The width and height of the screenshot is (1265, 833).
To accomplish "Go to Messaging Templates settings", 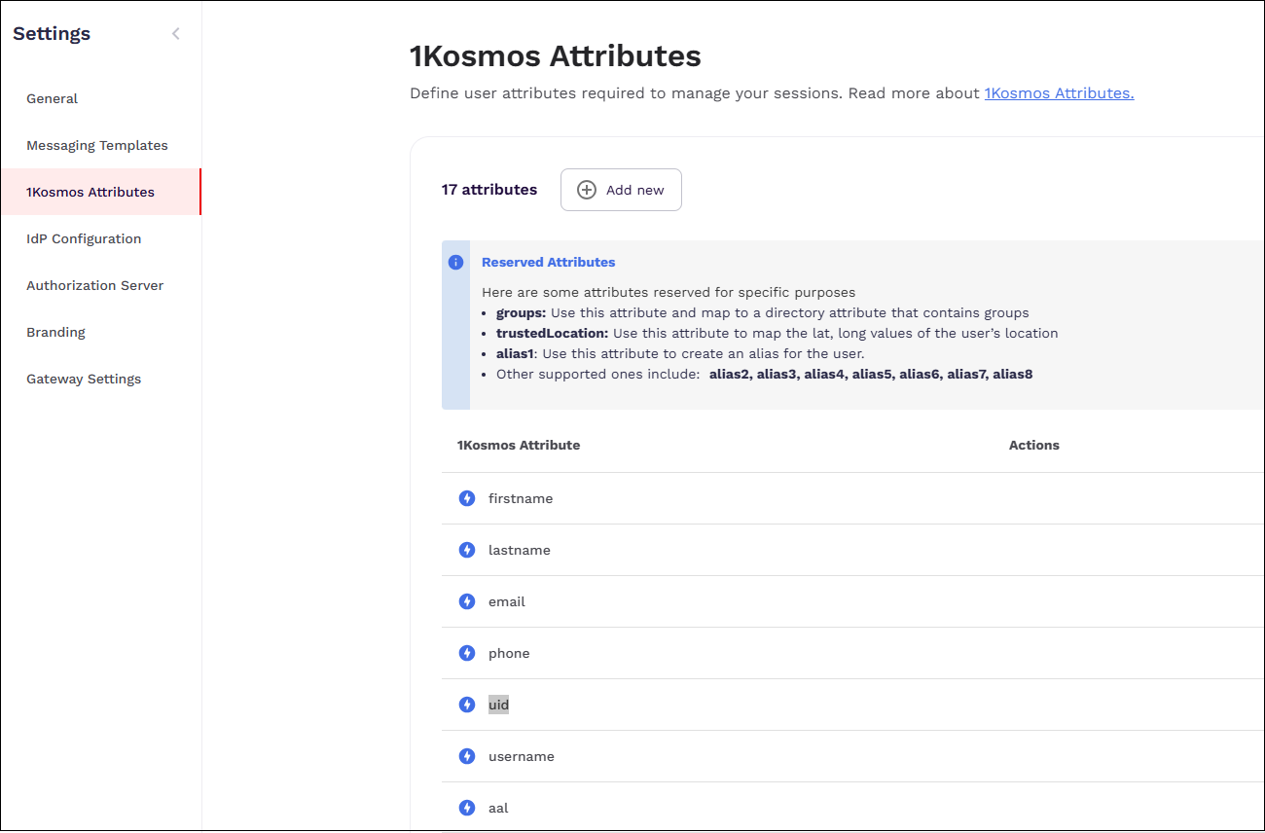I will (x=97, y=145).
